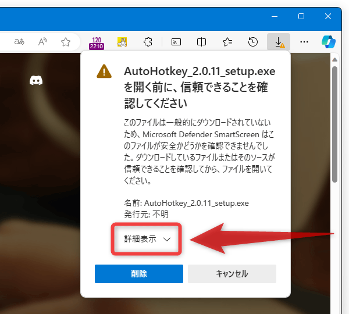Add page to favorites with star icon

click(66, 42)
